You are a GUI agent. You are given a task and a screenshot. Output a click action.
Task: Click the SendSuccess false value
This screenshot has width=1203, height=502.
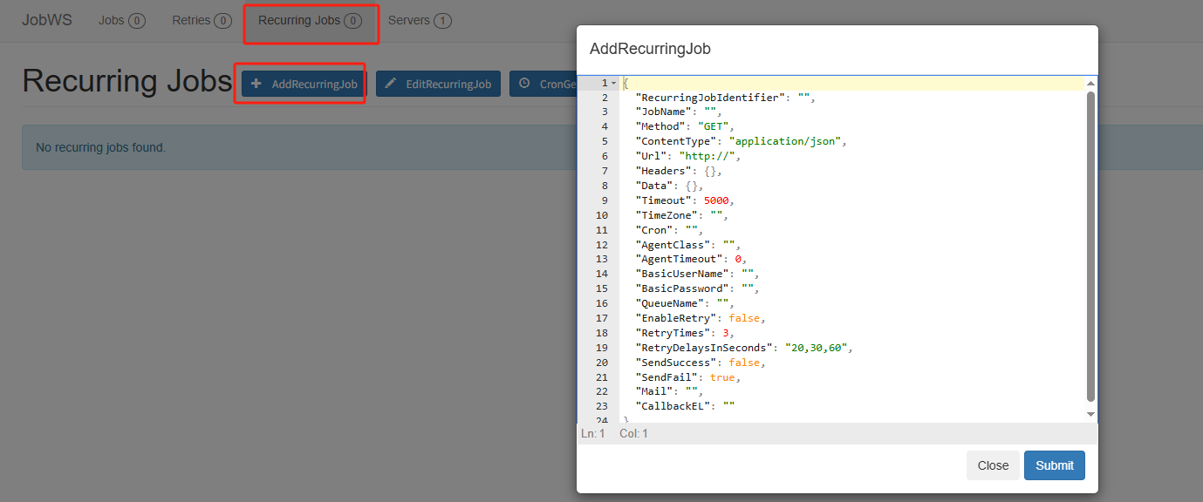(x=744, y=362)
